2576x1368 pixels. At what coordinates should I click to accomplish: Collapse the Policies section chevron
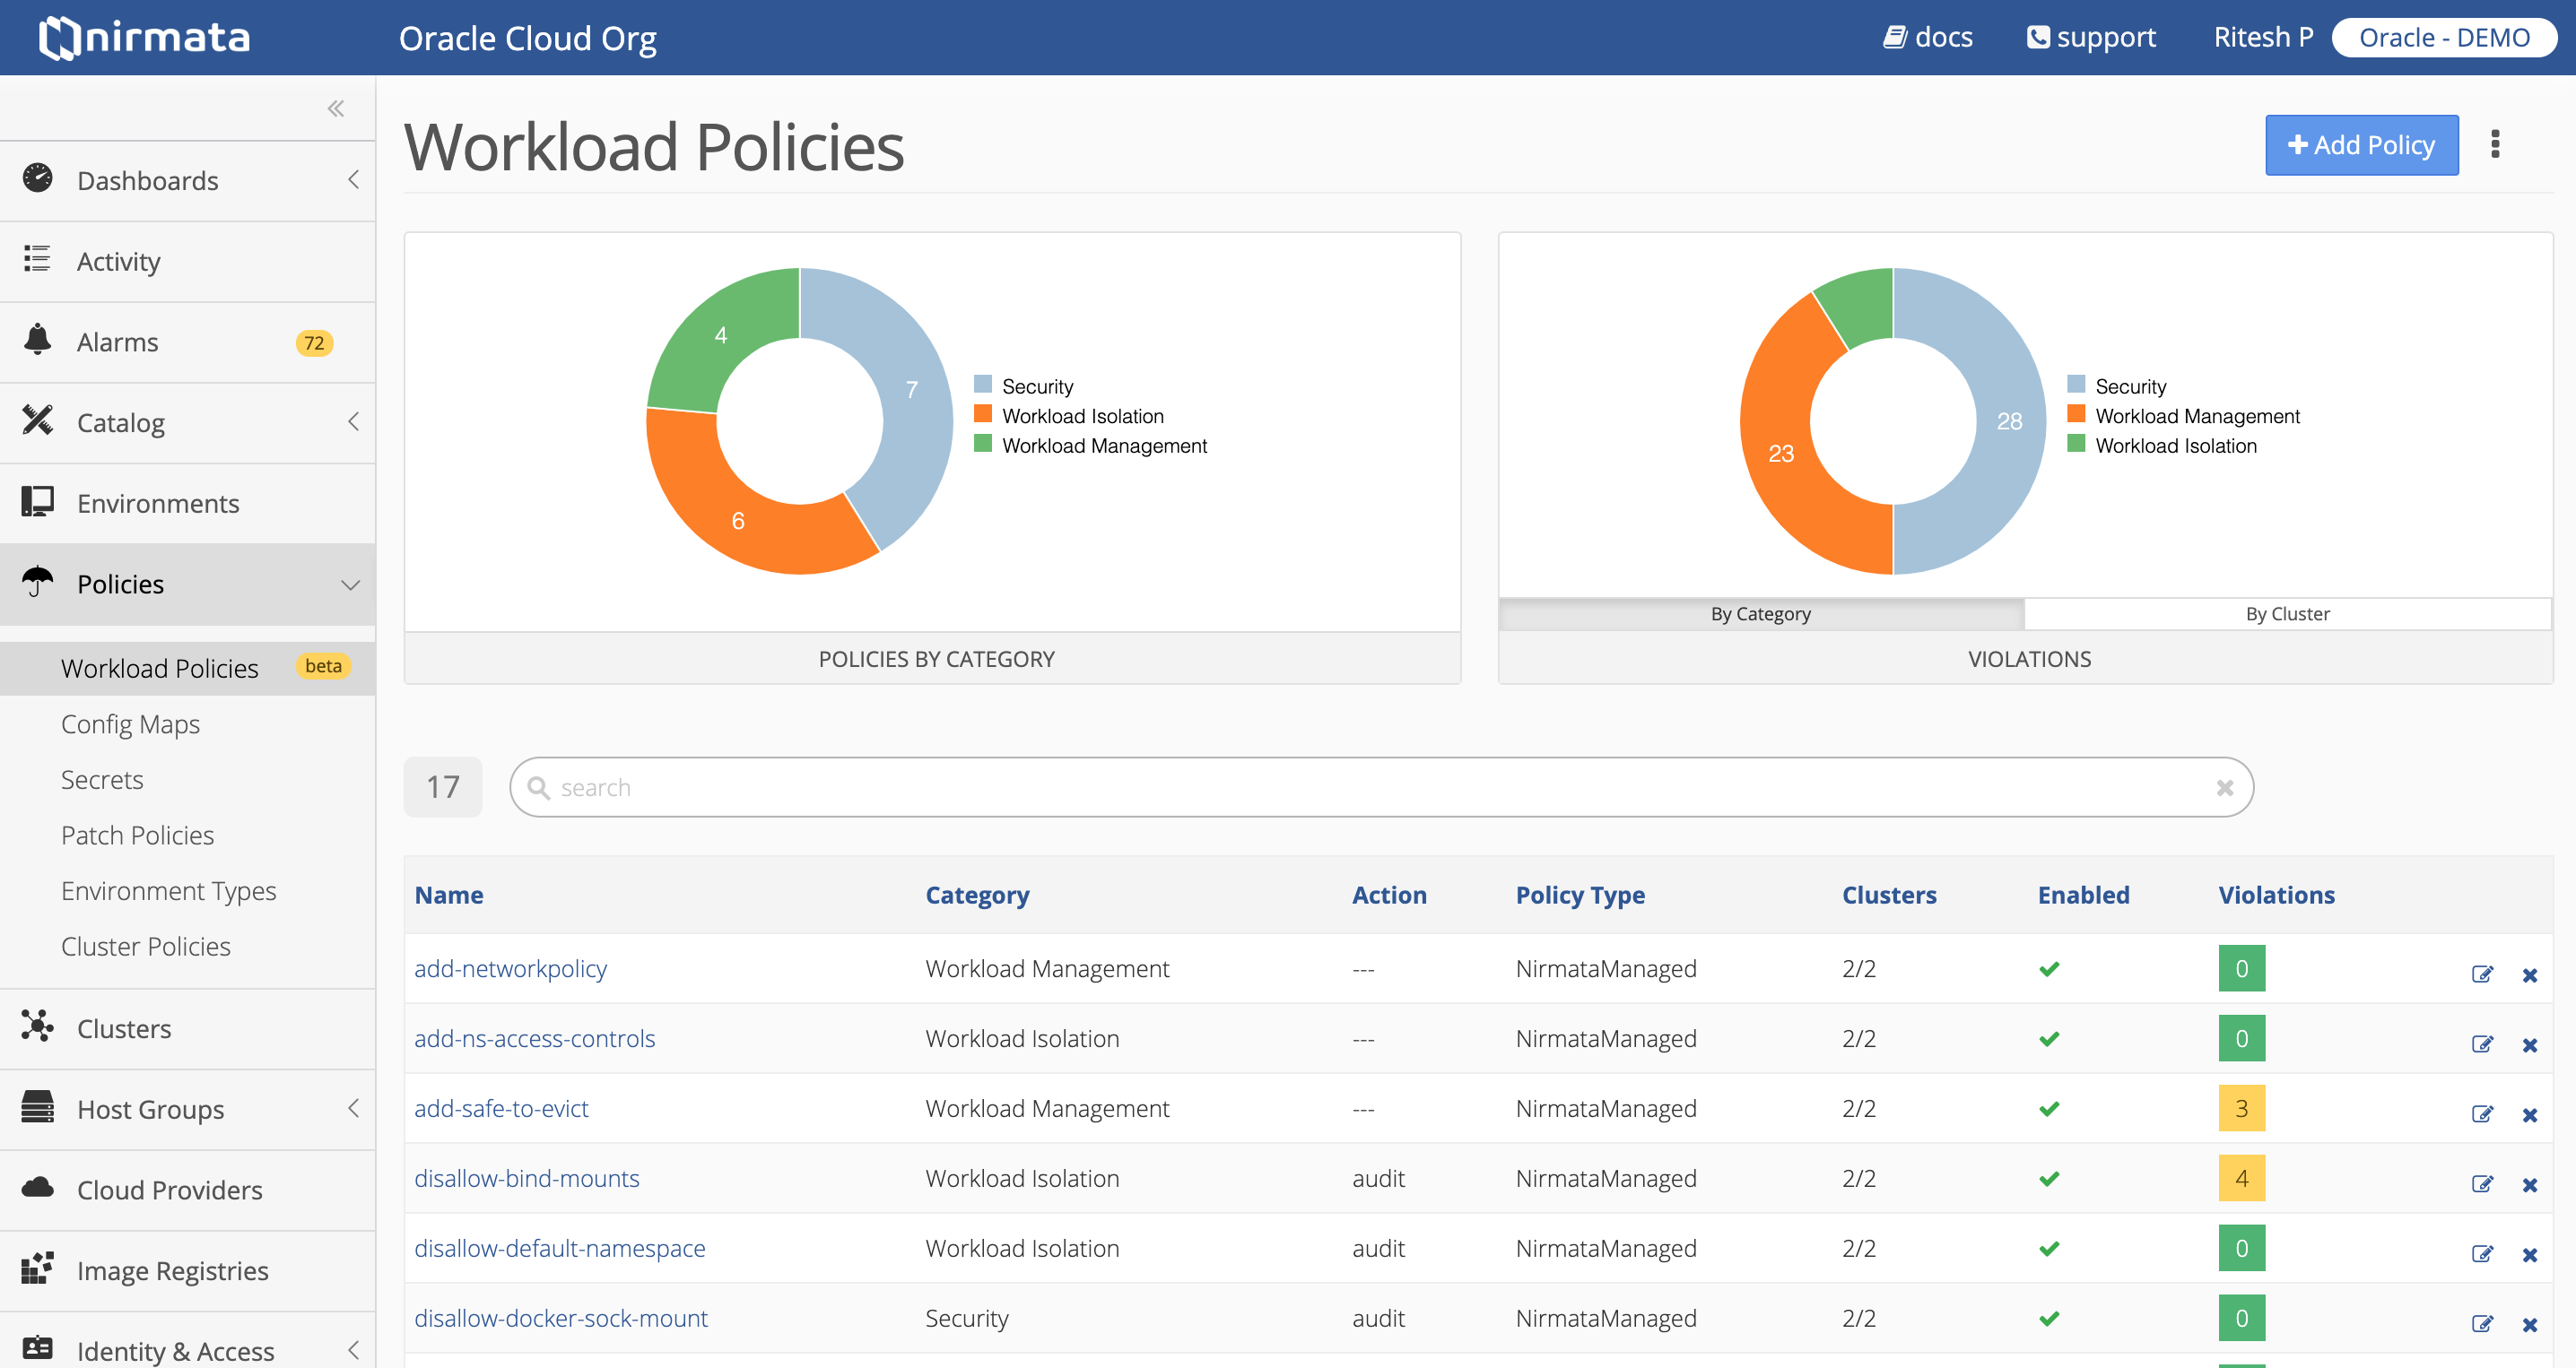point(349,584)
